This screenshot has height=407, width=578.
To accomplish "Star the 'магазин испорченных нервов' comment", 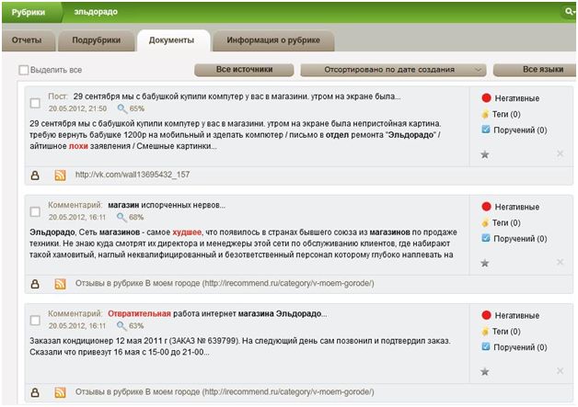I will [x=485, y=263].
